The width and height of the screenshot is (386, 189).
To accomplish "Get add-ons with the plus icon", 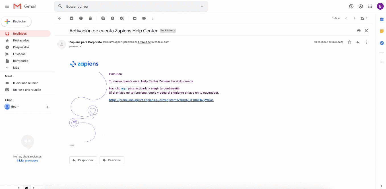I will pyautogui.click(x=382, y=62).
